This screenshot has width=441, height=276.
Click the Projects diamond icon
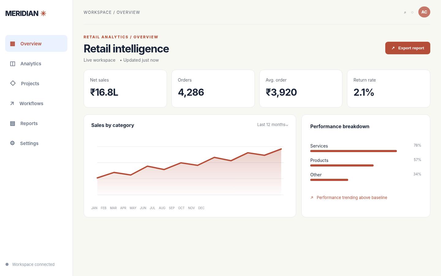(x=13, y=83)
